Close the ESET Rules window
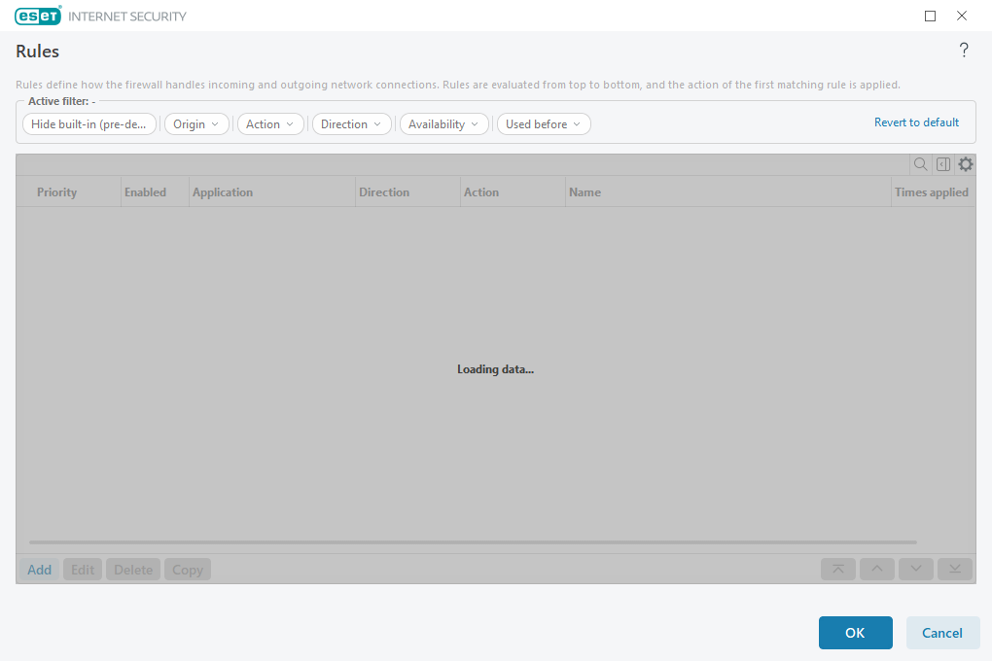992x661 pixels. pyautogui.click(x=962, y=16)
